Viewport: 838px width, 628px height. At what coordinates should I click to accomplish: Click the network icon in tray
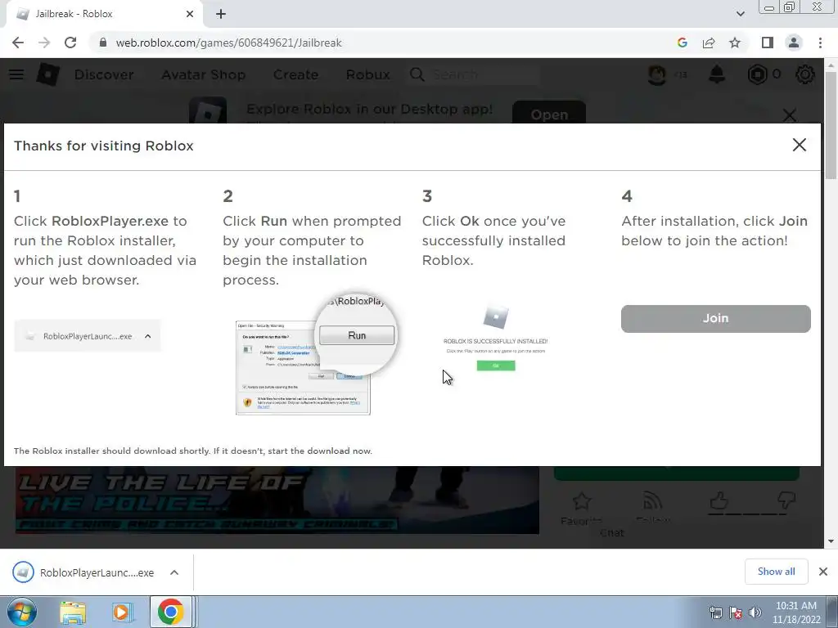pos(715,612)
